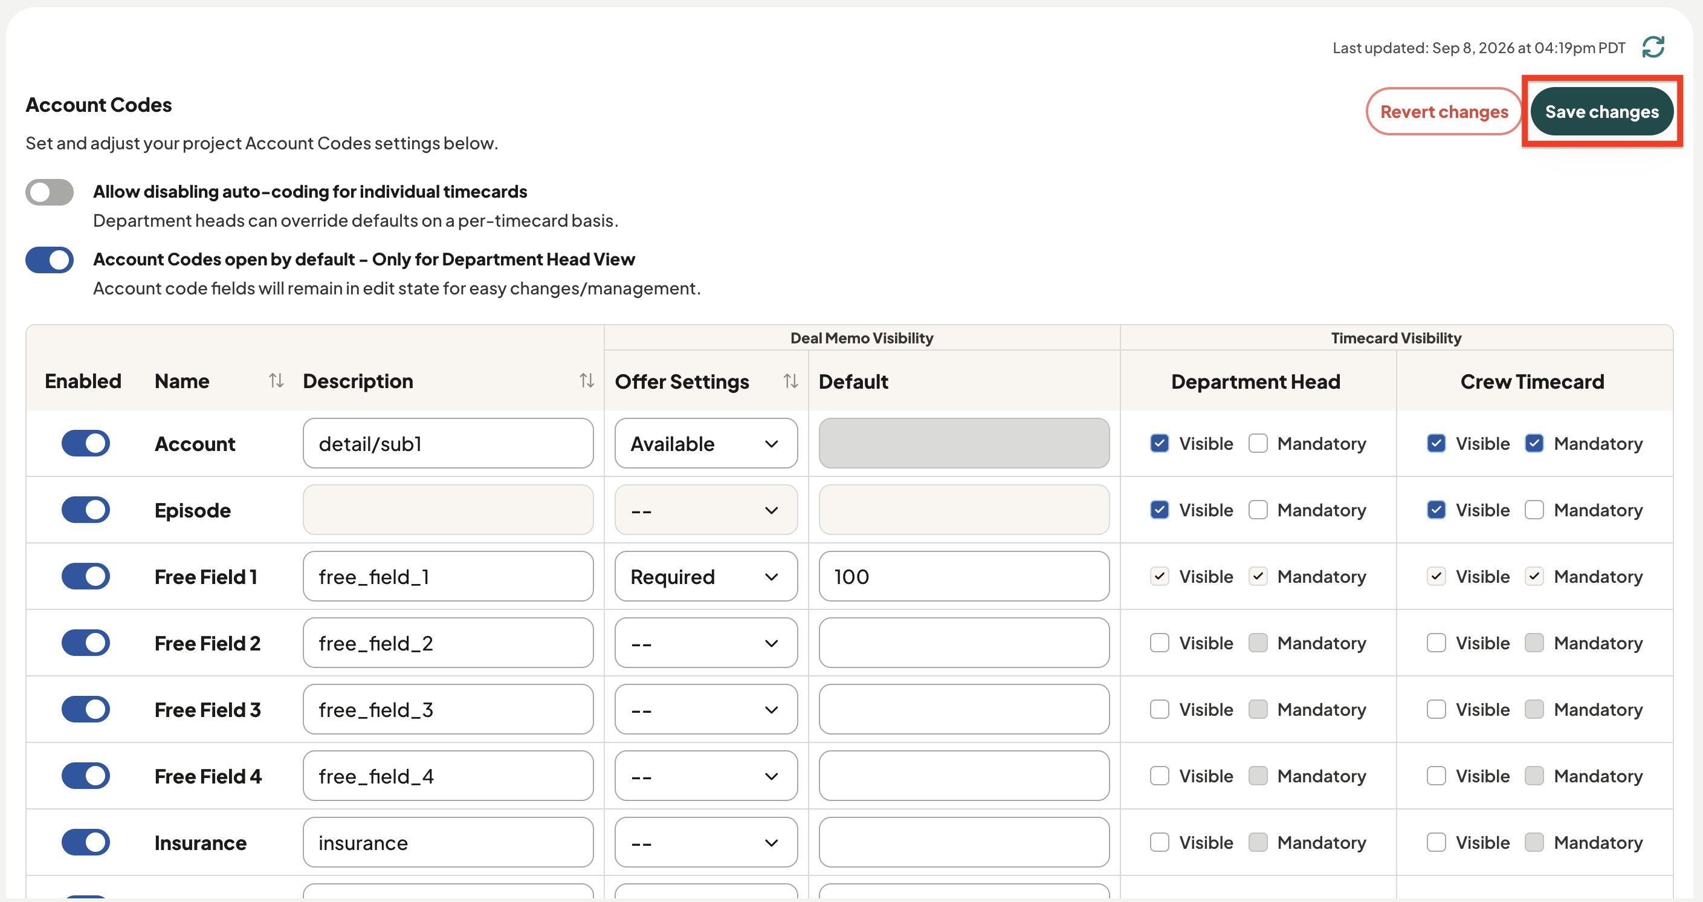Uncheck Account Crew Timecard Mandatory checkbox
Image resolution: width=1703 pixels, height=902 pixels.
point(1534,443)
